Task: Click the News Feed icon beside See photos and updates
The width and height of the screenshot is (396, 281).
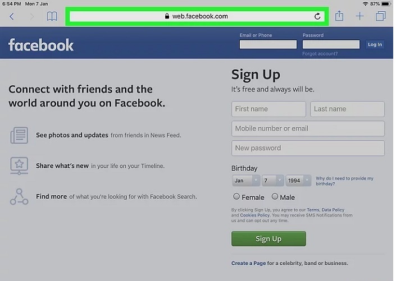Action: 19,135
